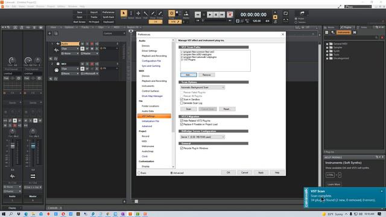Expand Uncategorized folder in browser
This screenshot has height=217, width=386.
click(x=327, y=58)
